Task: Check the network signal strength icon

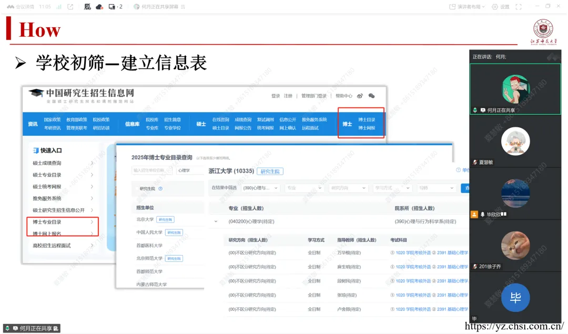Action: (59, 6)
